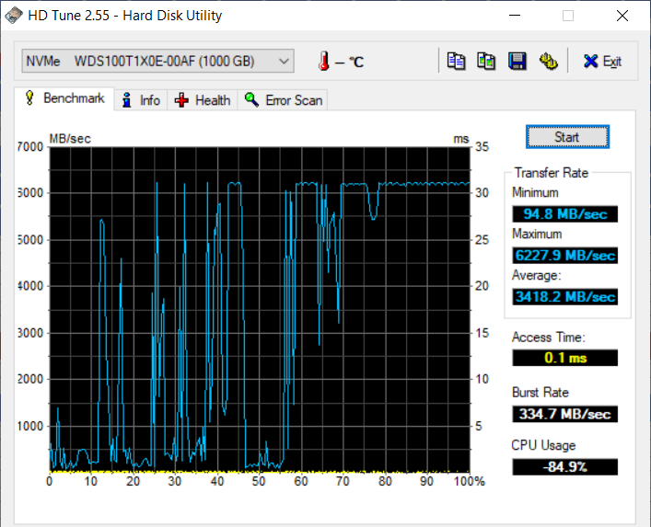Viewport: 651px width, 527px height.
Task: Click the 100% label on graph axis
Action: point(470,481)
